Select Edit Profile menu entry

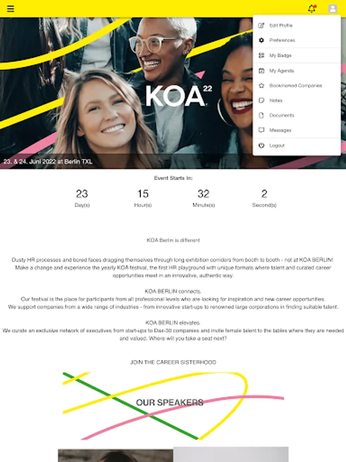pos(297,25)
